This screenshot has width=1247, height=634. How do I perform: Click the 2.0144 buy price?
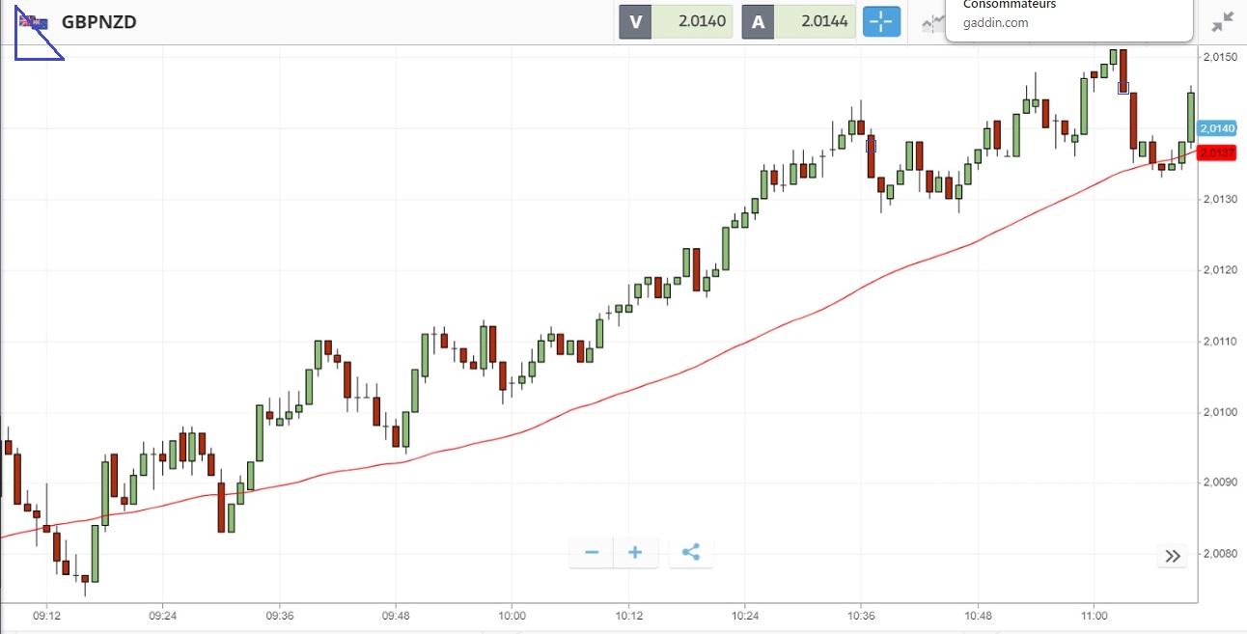[816, 21]
